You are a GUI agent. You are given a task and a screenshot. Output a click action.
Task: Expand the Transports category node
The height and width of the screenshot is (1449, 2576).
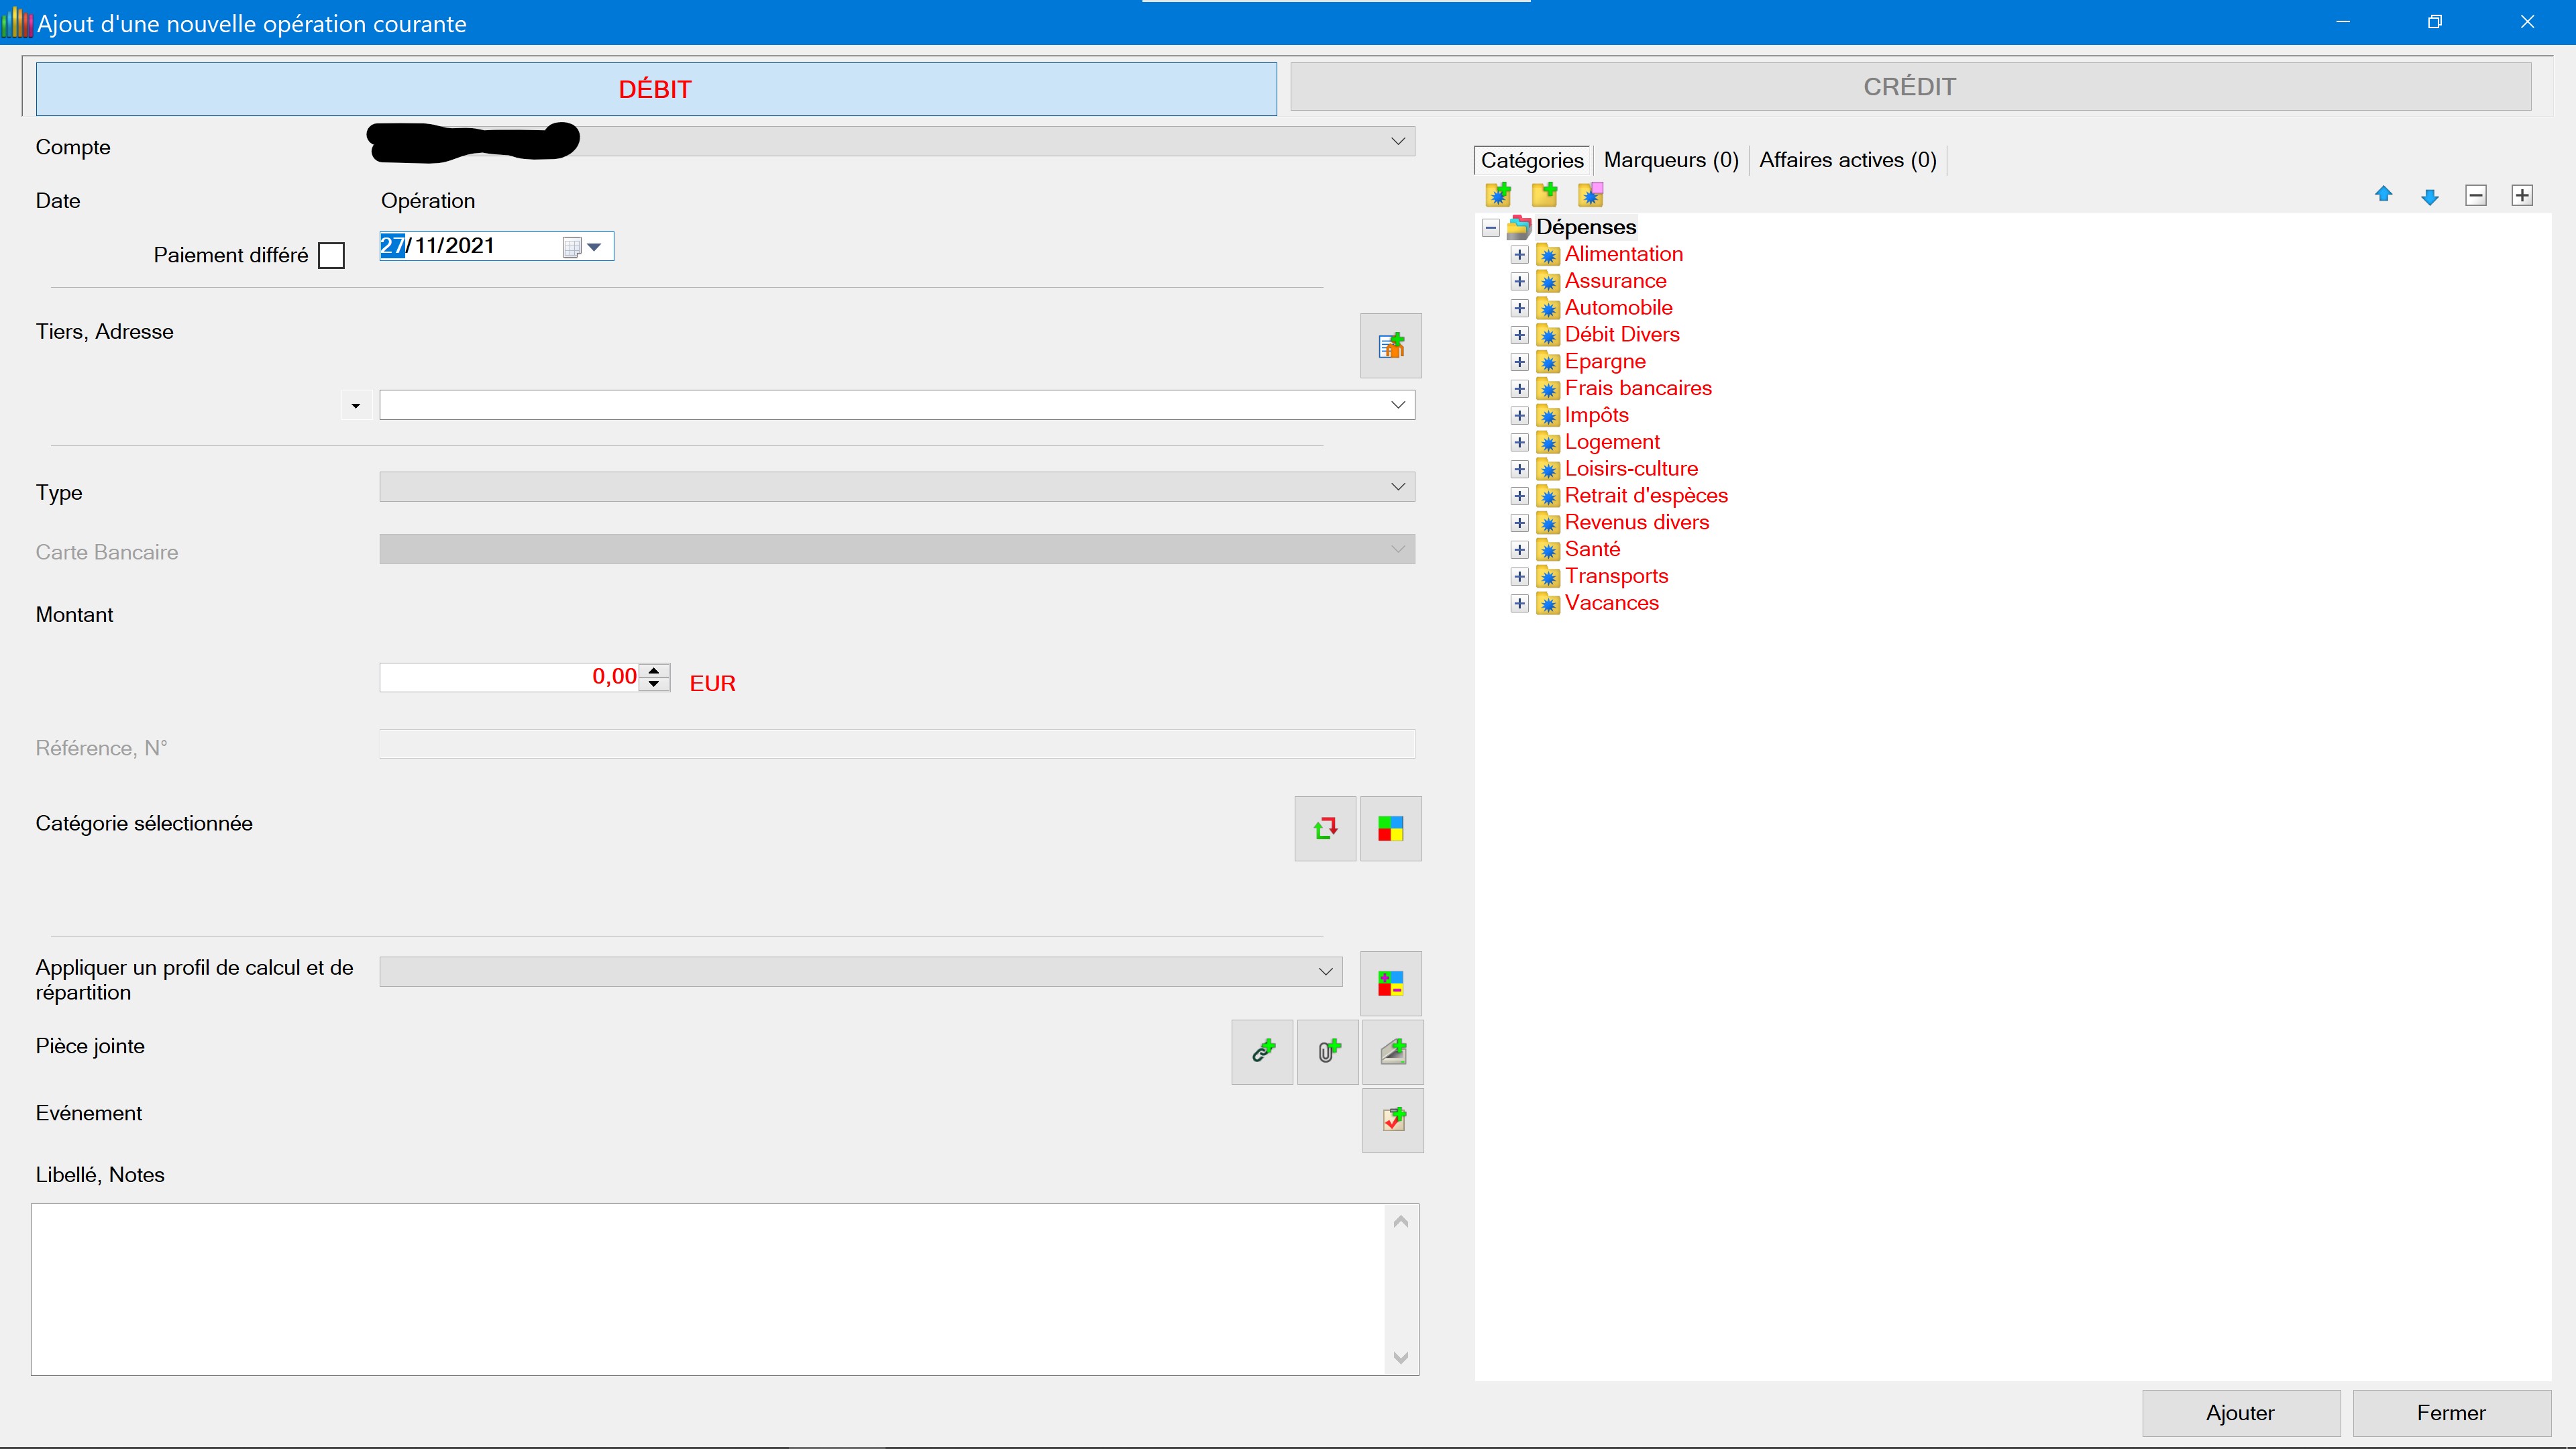1519,577
